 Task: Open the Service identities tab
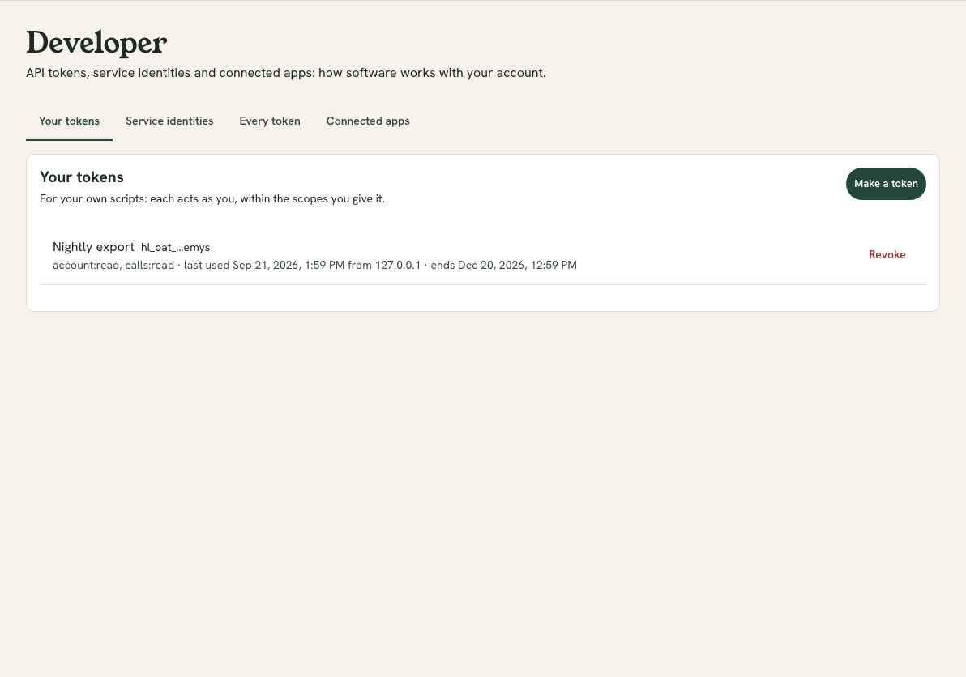point(169,121)
